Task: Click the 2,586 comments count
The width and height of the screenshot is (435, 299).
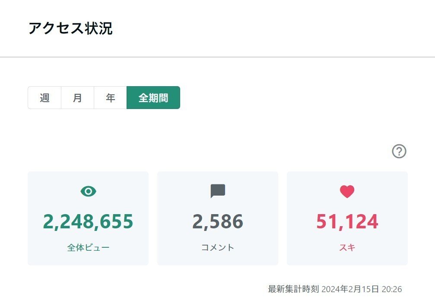Action: pos(218,222)
